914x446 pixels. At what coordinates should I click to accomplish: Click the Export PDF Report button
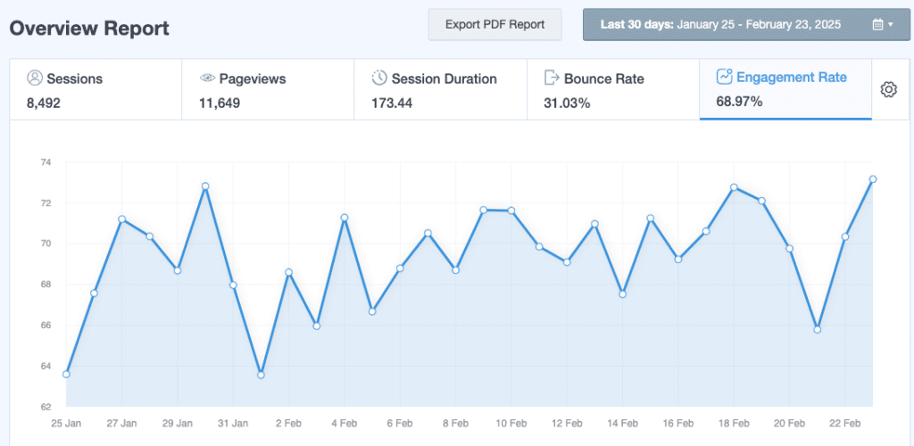tap(494, 25)
